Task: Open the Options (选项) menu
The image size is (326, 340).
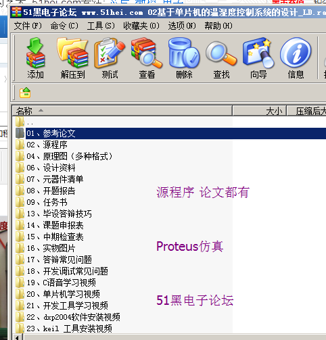Action: 182,26
